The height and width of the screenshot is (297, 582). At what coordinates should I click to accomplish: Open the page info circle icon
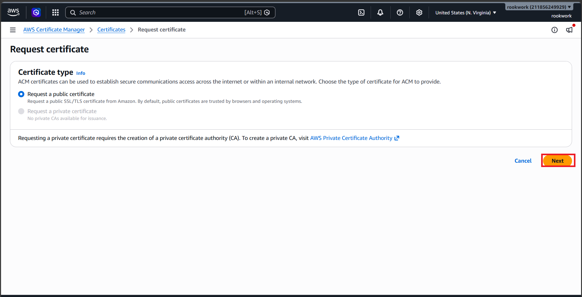[x=555, y=30]
